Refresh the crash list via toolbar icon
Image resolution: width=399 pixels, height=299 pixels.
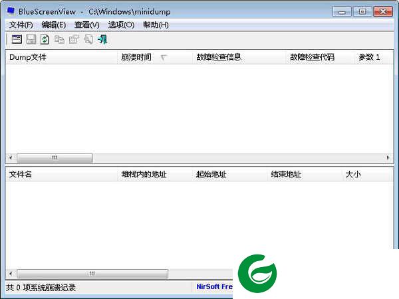point(45,39)
